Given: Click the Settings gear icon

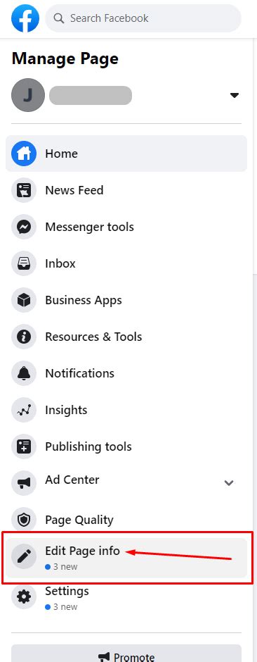Looking at the screenshot, I should point(24,597).
